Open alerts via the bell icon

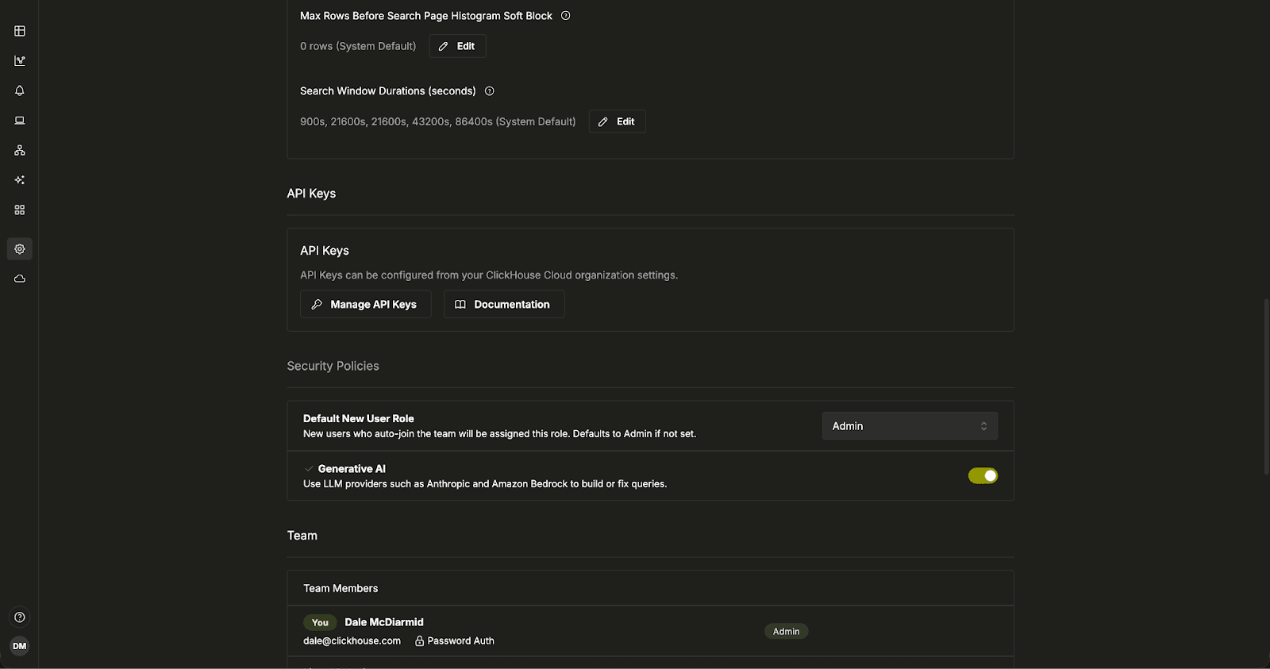20,90
